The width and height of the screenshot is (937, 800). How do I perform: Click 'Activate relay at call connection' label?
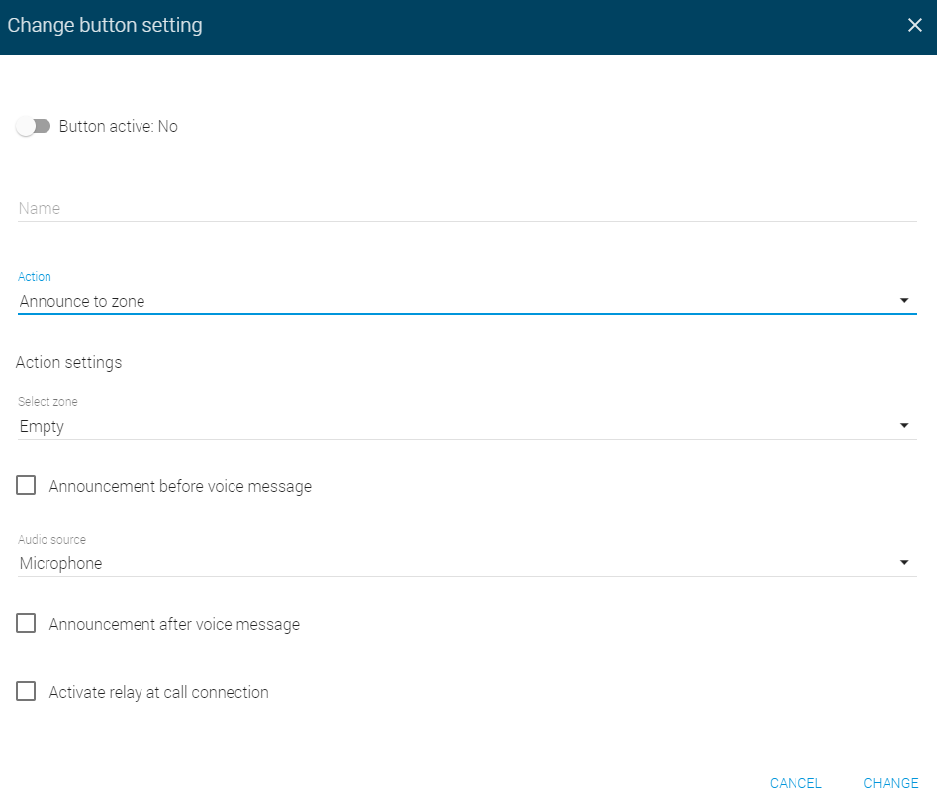point(159,692)
